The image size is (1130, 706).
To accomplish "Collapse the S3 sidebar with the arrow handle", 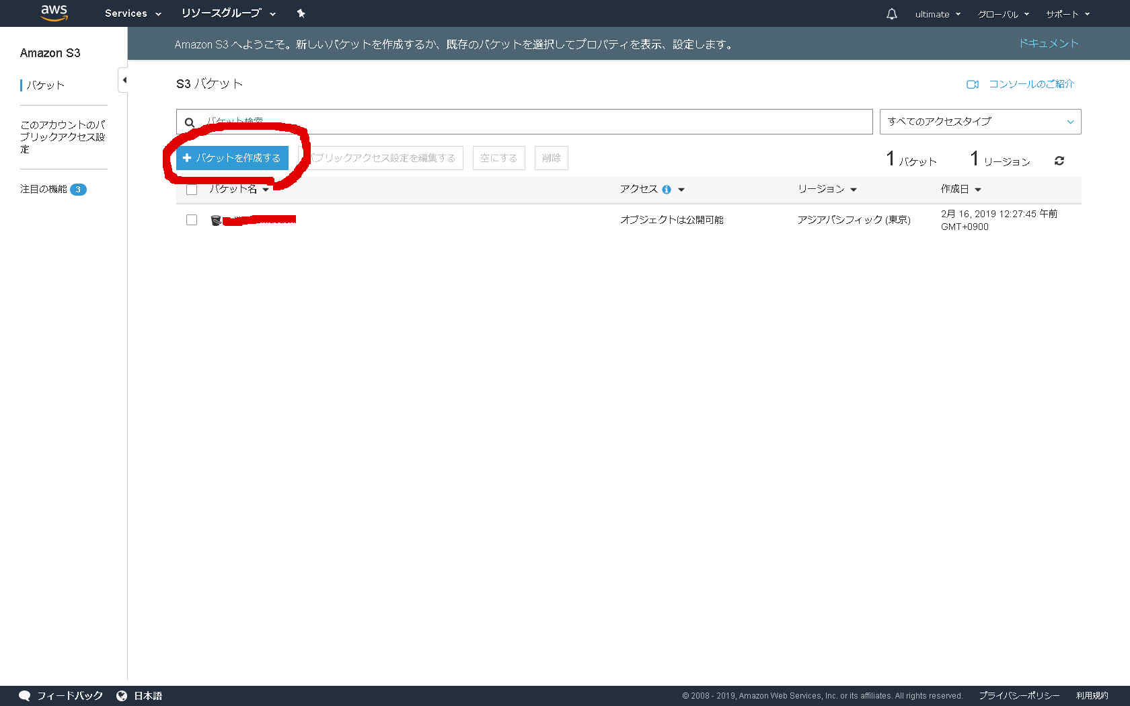I will click(124, 80).
